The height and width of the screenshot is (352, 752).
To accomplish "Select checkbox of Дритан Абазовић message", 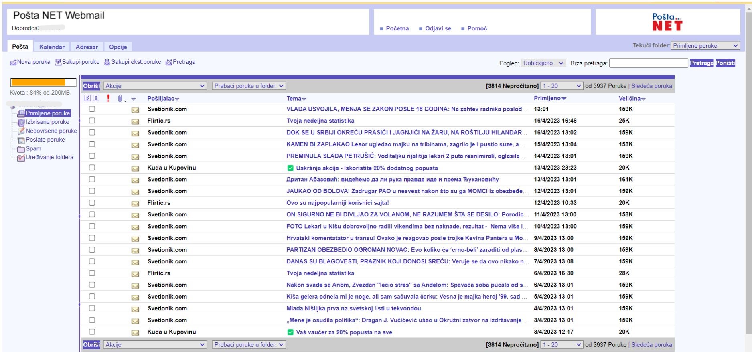I will 92,179.
